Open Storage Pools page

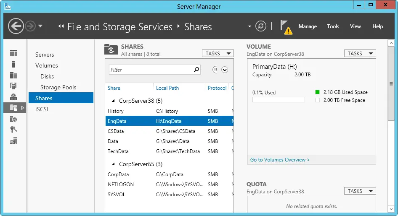pyautogui.click(x=58, y=87)
